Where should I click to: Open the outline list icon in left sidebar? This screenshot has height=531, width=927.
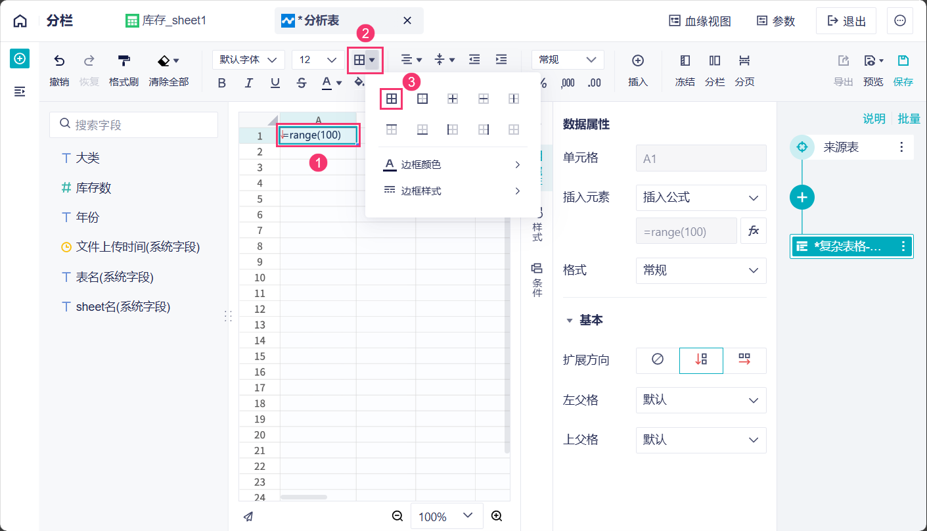pyautogui.click(x=20, y=91)
